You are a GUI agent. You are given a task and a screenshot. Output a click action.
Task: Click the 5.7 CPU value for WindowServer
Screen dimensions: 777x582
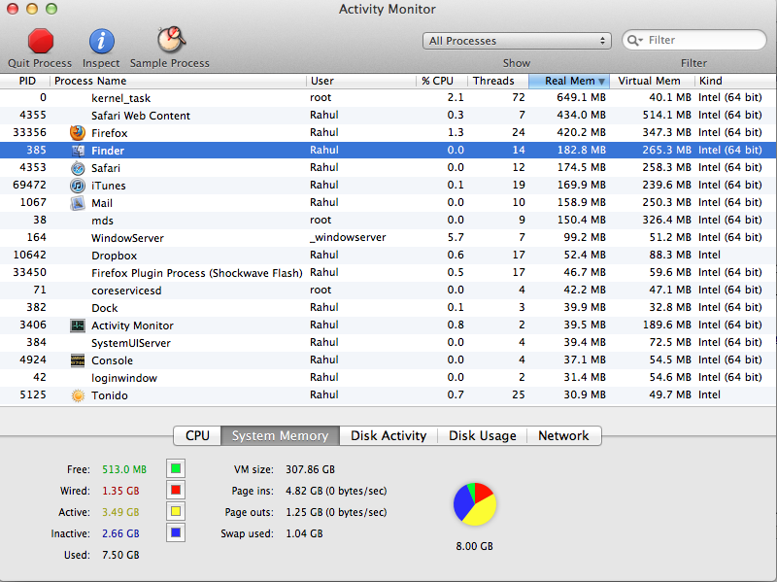[x=456, y=237]
